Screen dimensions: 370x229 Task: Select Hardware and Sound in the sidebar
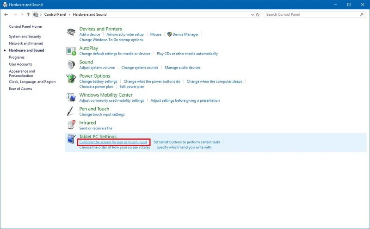click(26, 50)
